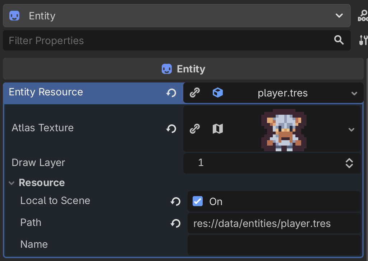Click chain link icon beside player.tres
Viewport: 368px width, 261px height.
click(x=195, y=93)
